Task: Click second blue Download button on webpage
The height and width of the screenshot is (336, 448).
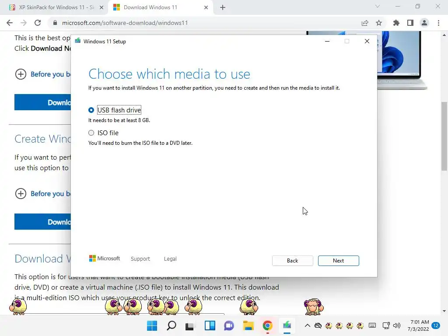Action: [x=42, y=222]
